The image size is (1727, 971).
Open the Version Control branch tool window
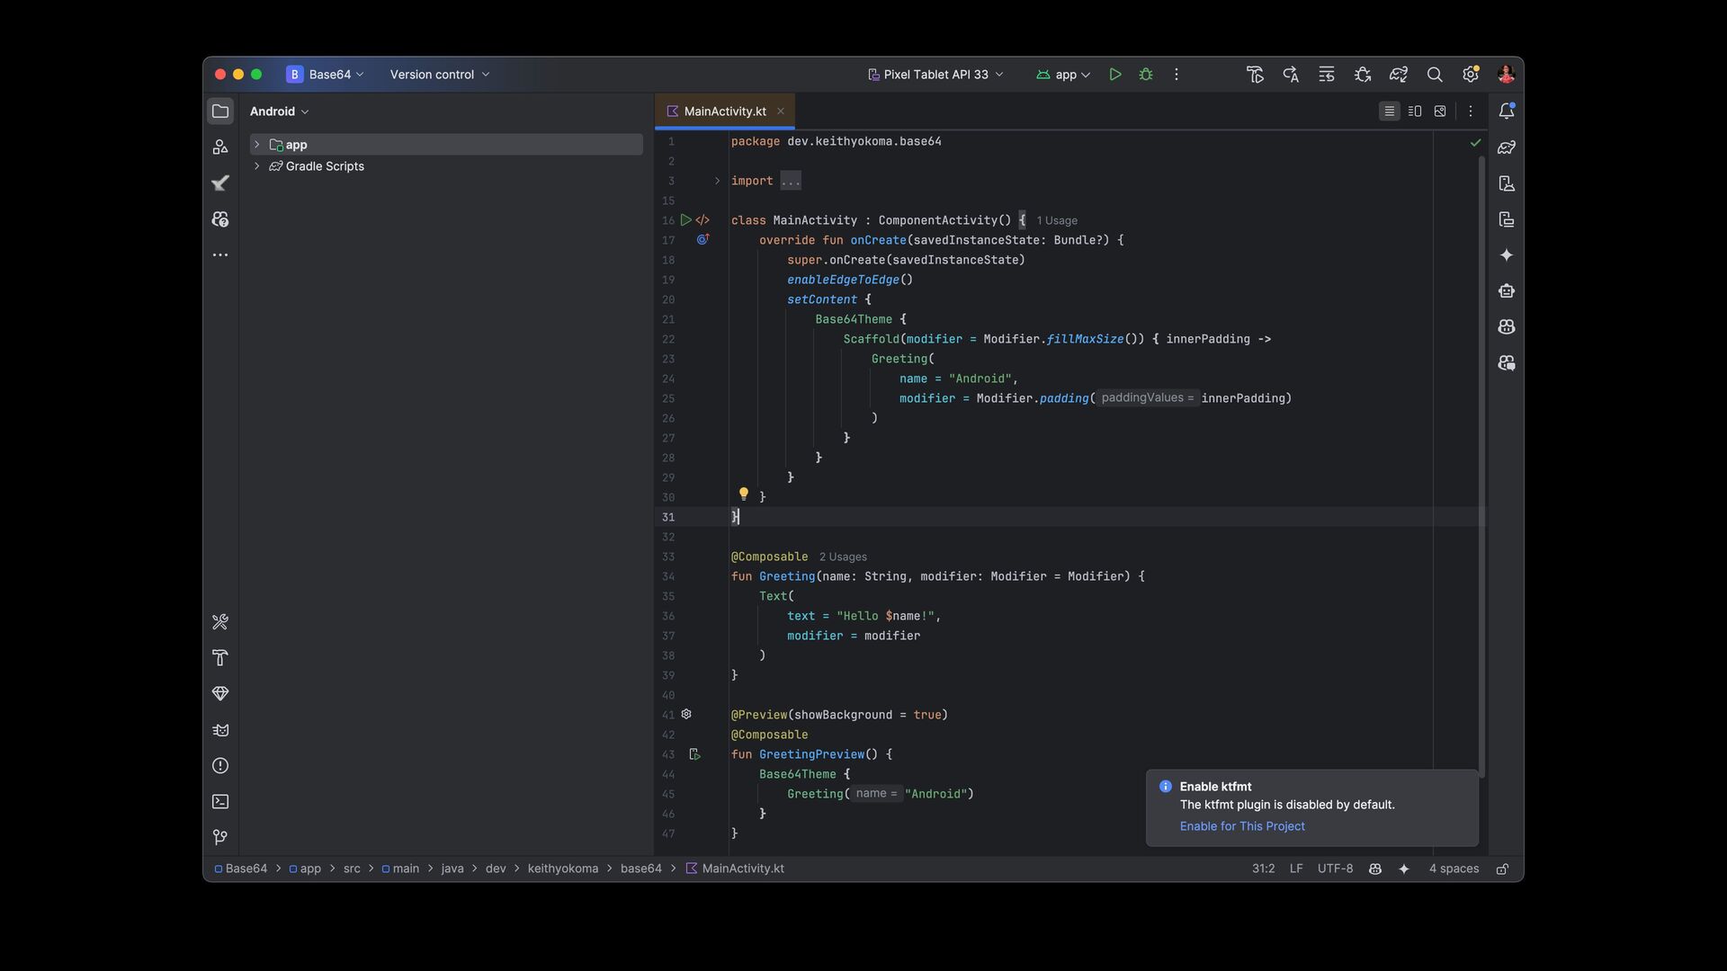point(220,838)
